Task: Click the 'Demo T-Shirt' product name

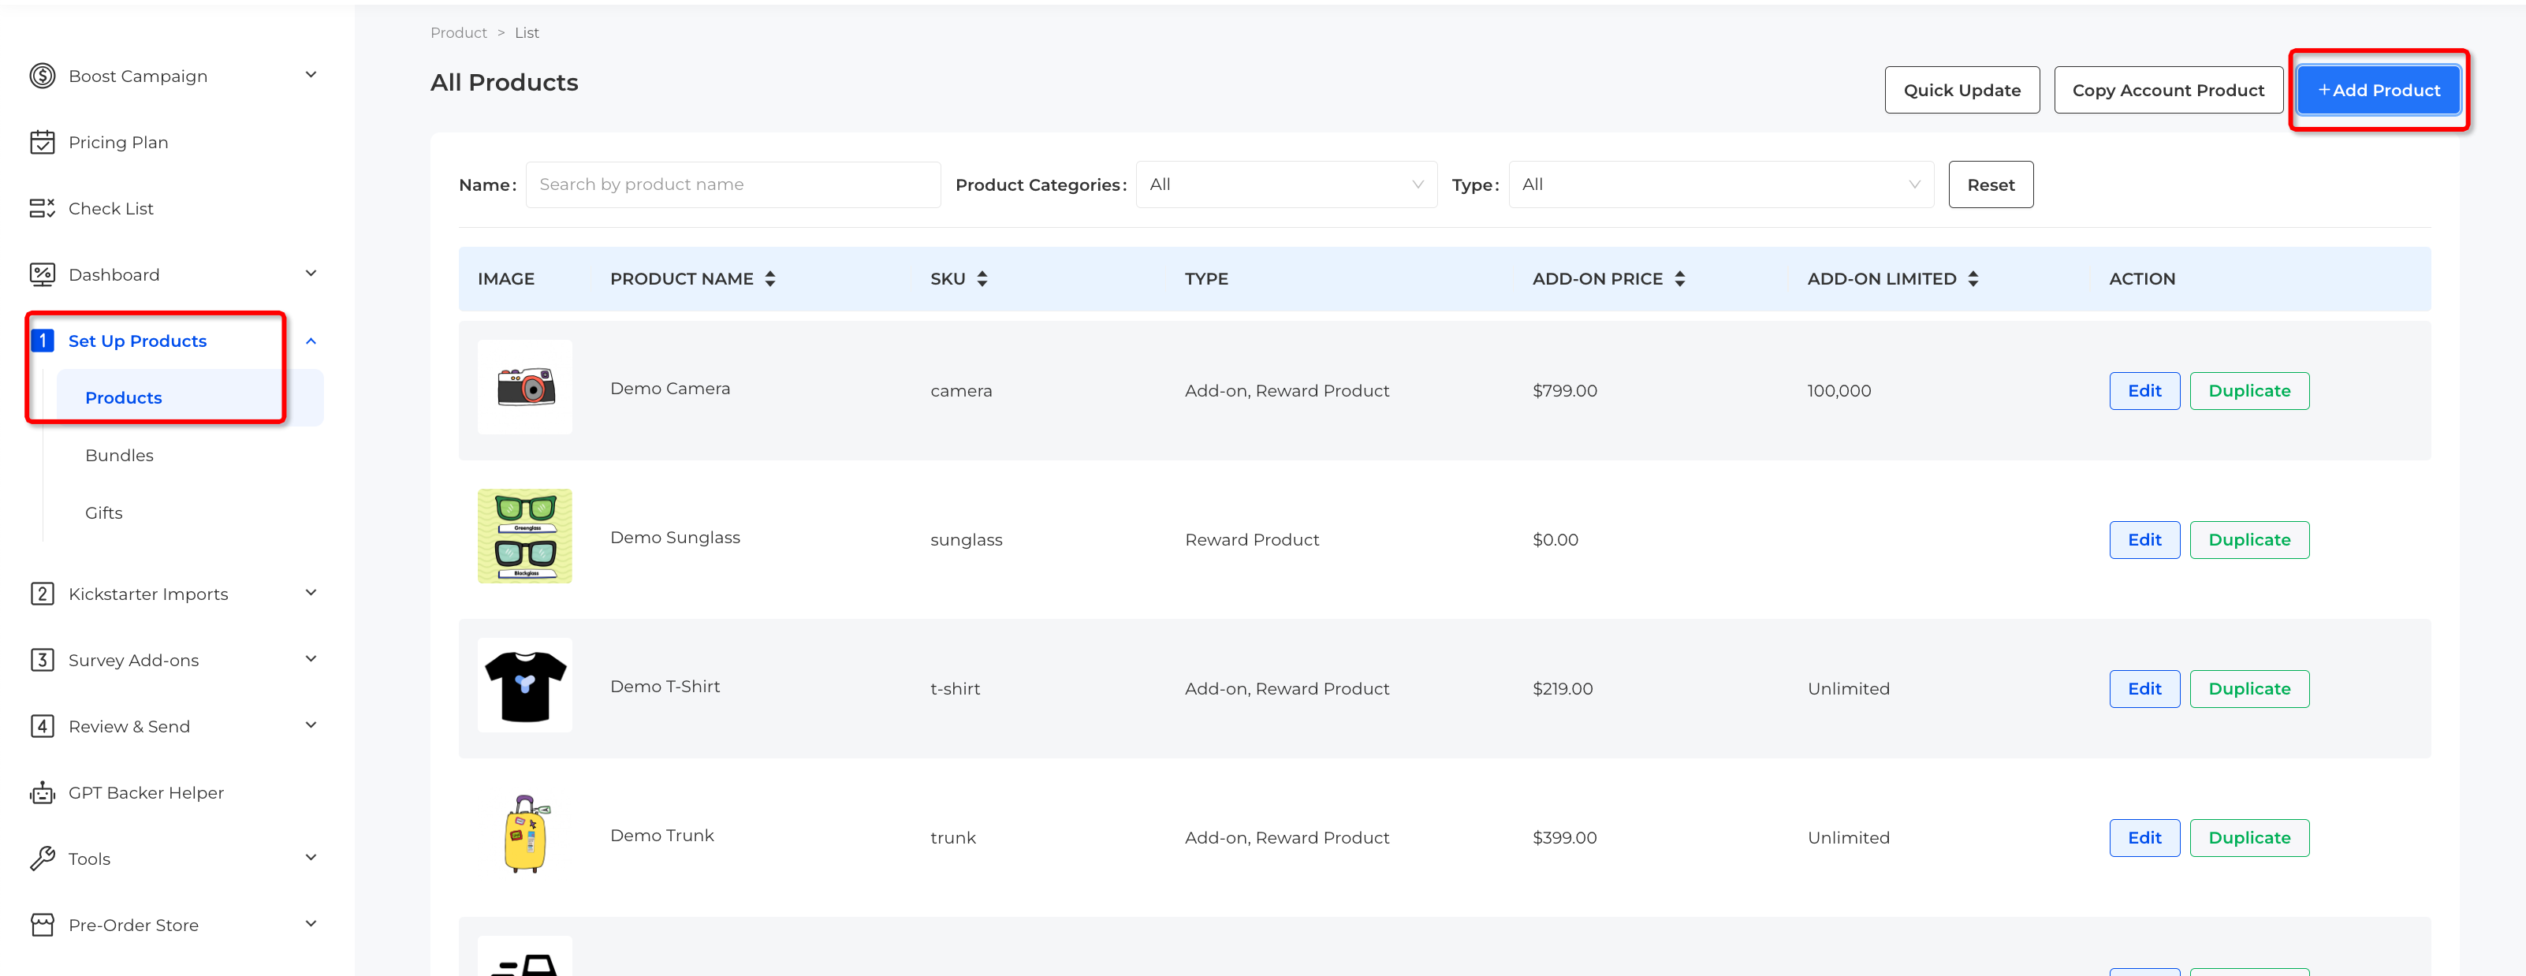Action: pos(665,687)
